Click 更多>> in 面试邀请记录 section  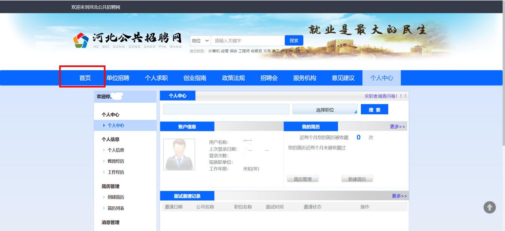coord(399,196)
